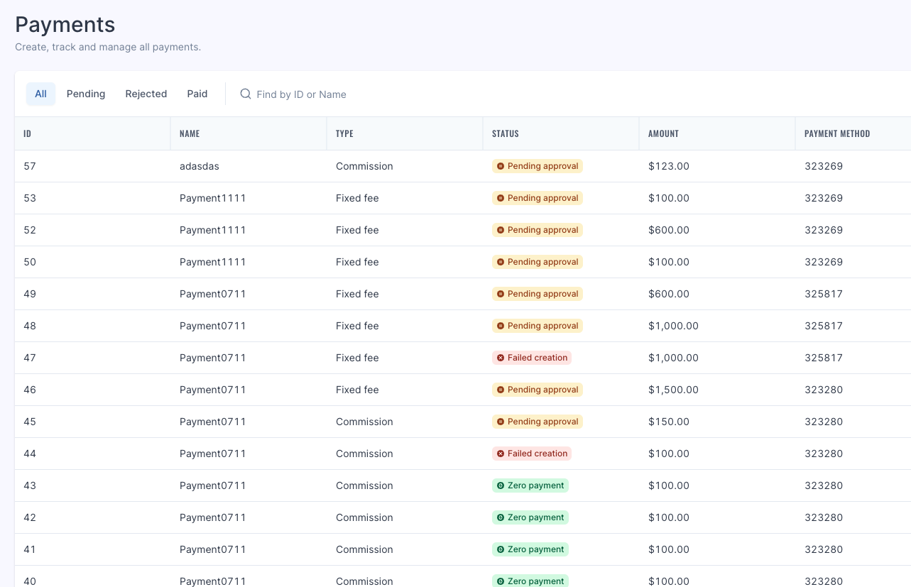Click the $150.00 amount
The image size is (911, 587).
[669, 422]
